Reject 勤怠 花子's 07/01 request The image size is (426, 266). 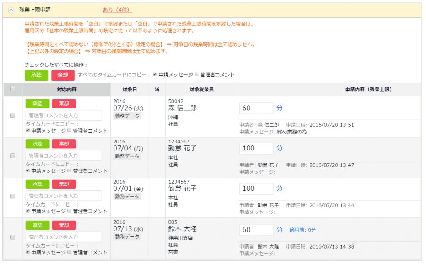64,184
